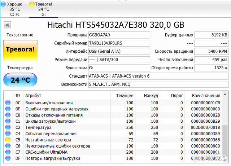Viewport: 231px width, 166px height.
Task: Click the power-on count field 459 раз
Action: click(212, 60)
